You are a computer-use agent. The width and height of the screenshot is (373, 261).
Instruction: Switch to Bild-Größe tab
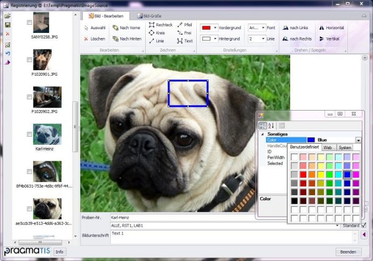coord(149,16)
